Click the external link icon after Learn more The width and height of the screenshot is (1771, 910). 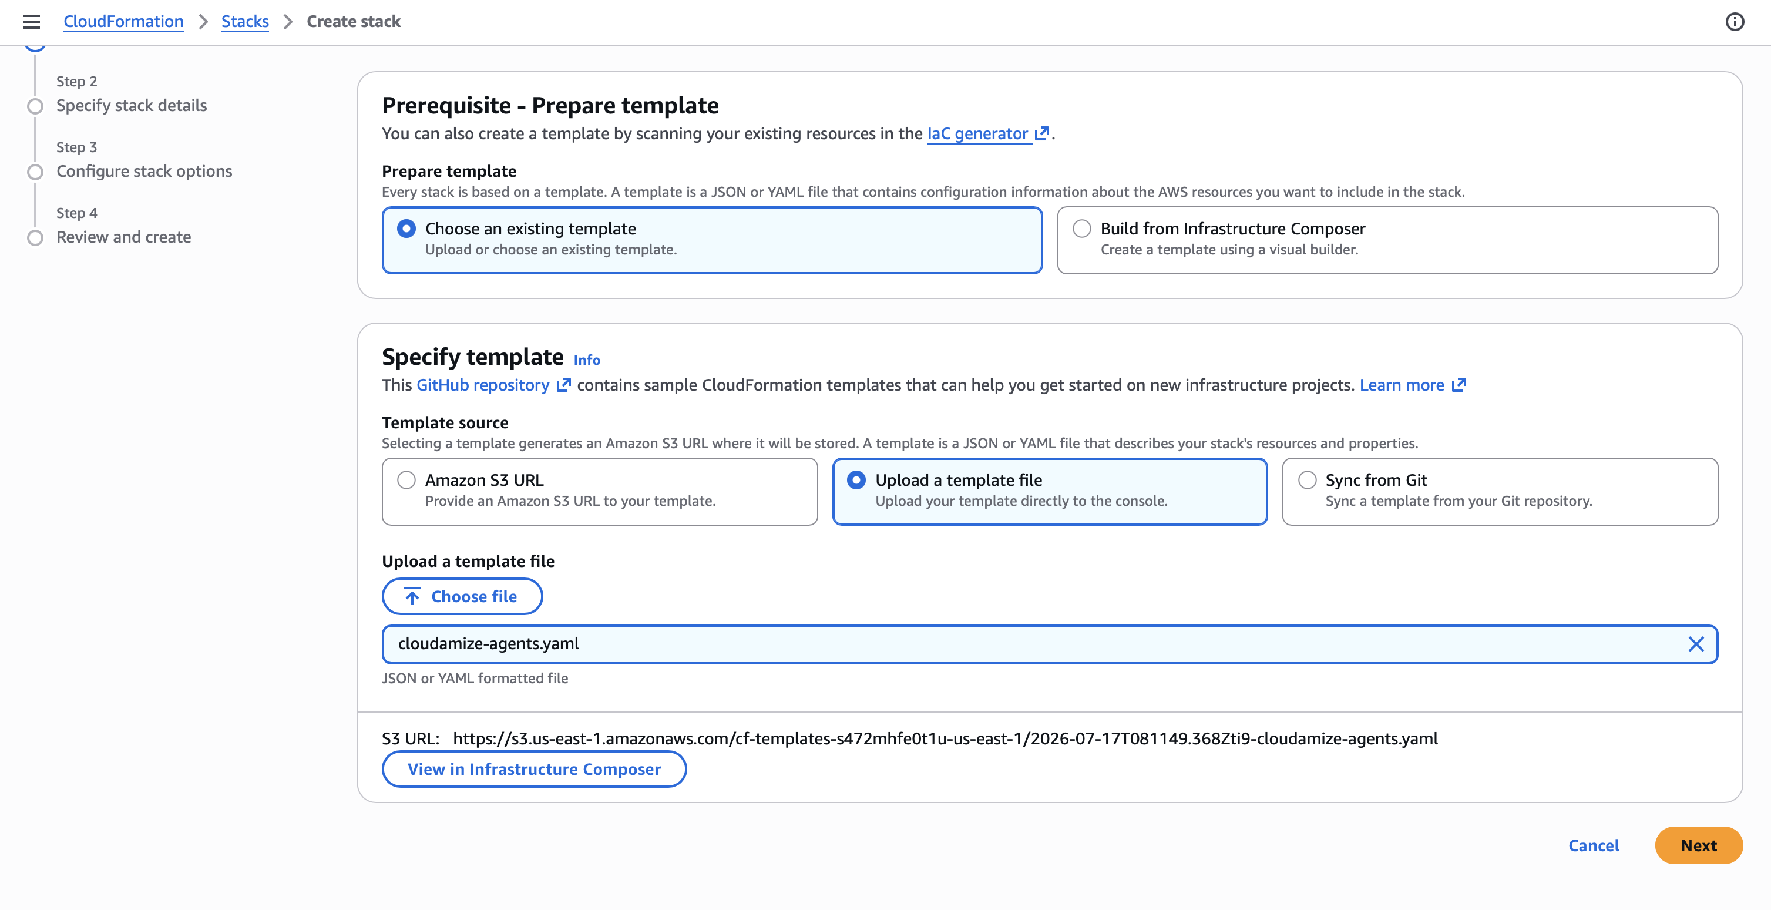coord(1459,385)
